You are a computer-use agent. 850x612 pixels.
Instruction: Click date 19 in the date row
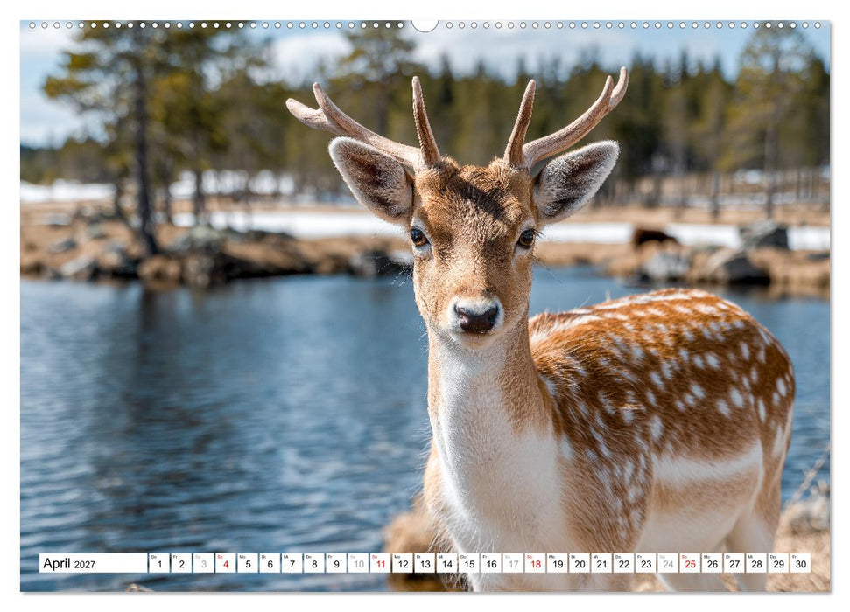558,563
